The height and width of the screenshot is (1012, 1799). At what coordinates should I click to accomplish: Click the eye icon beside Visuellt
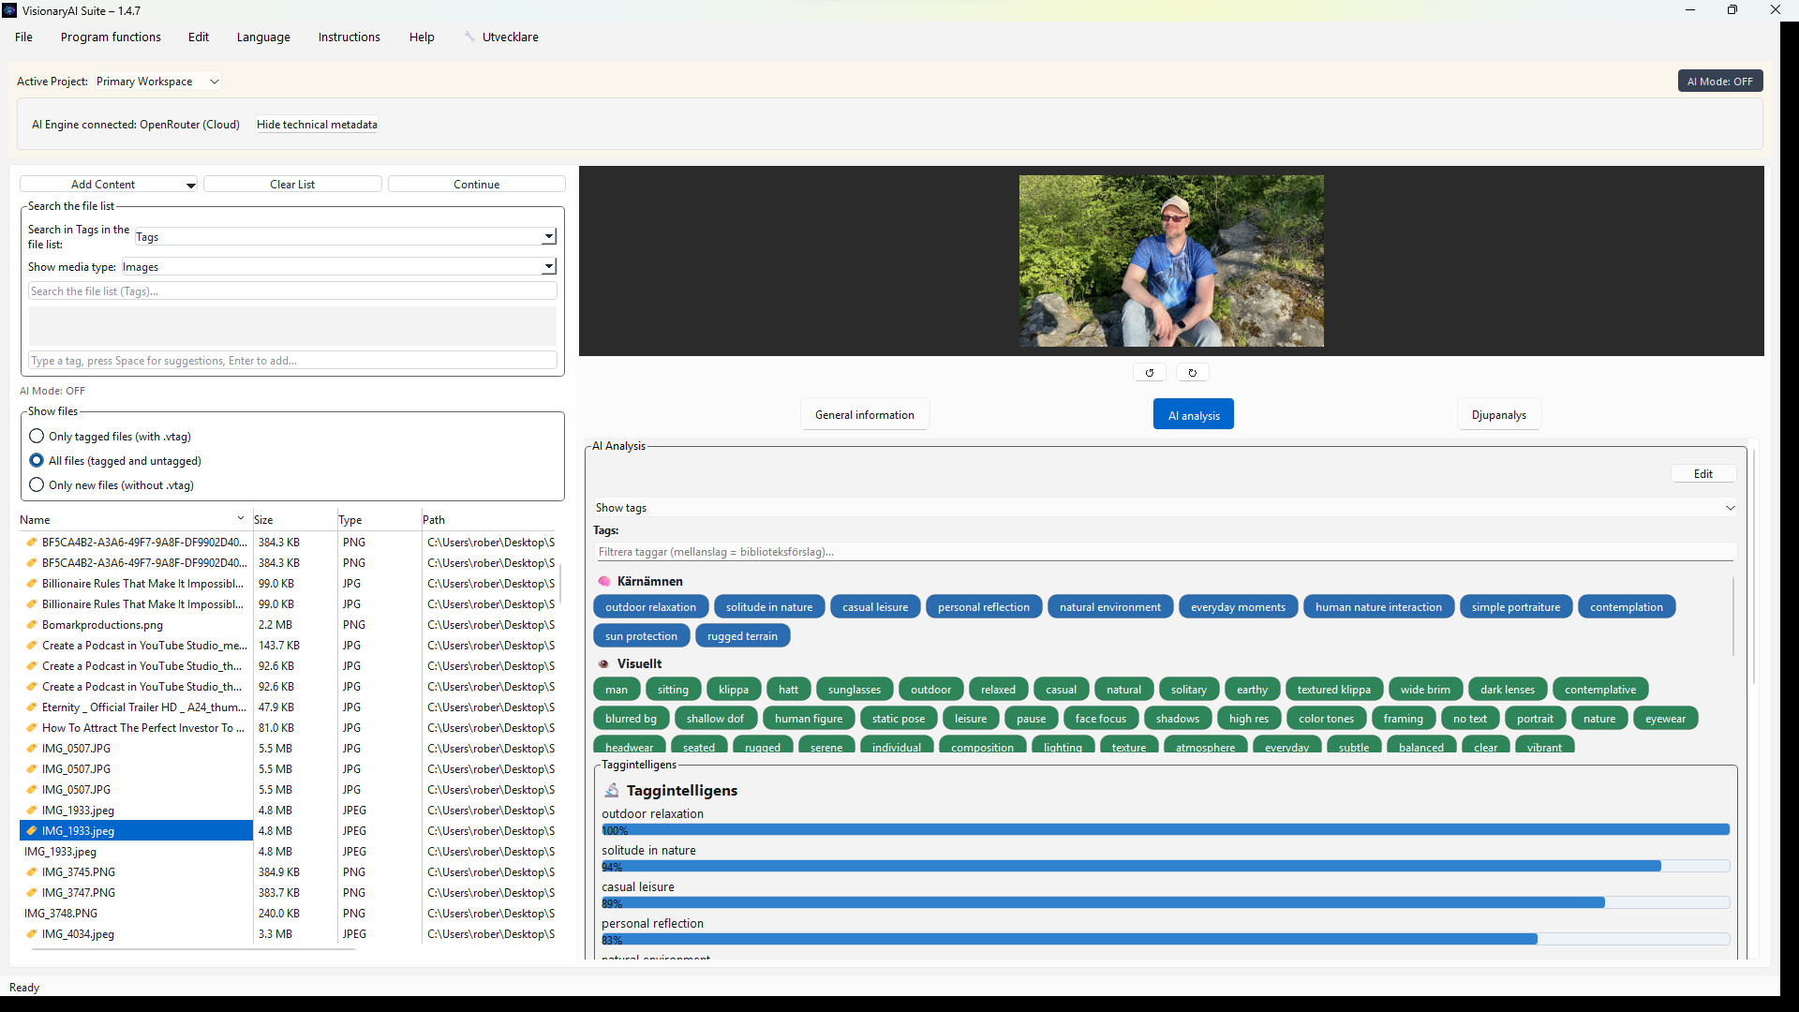[604, 664]
